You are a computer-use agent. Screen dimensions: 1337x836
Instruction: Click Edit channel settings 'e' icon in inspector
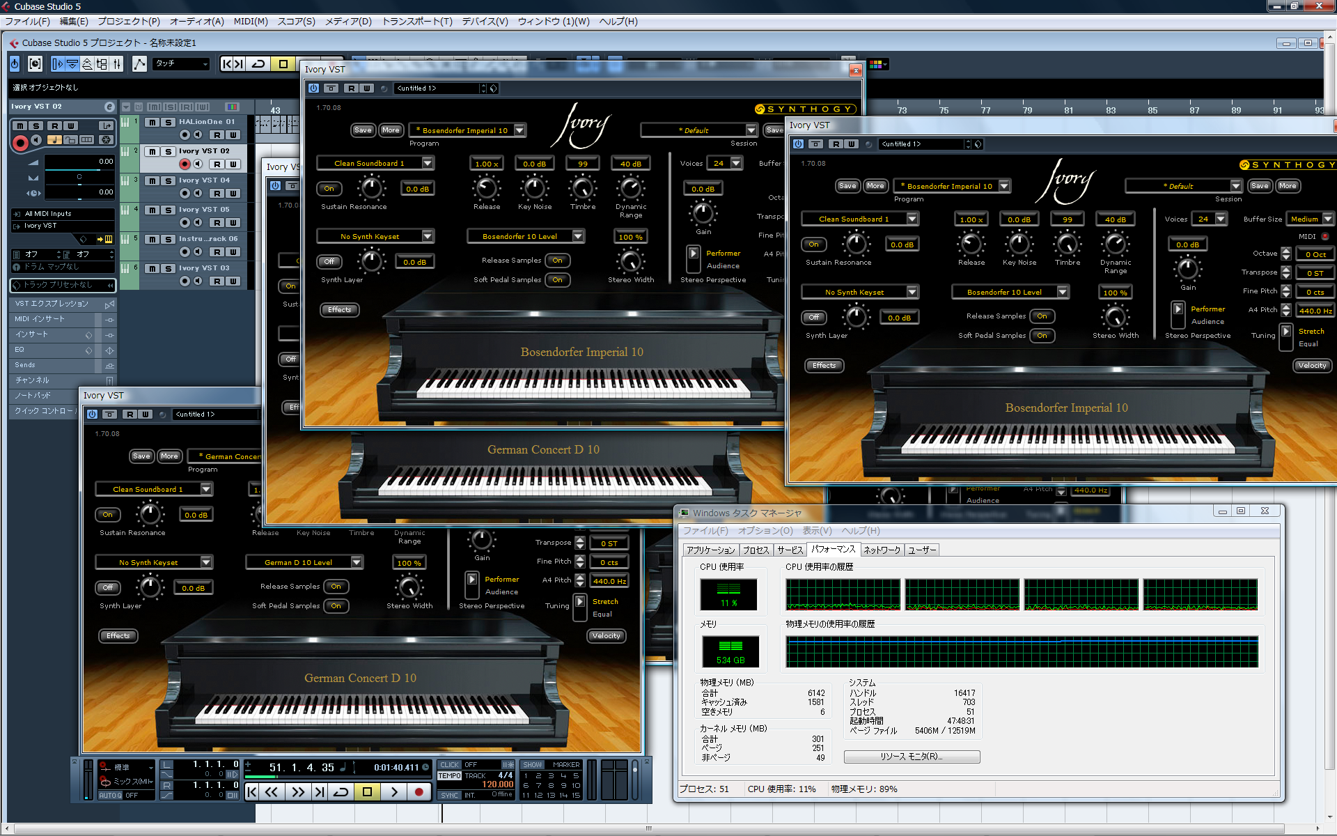tap(109, 107)
